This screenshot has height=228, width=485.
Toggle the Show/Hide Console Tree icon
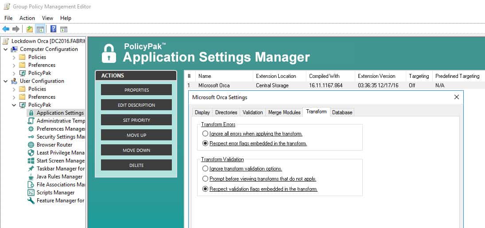[40, 29]
